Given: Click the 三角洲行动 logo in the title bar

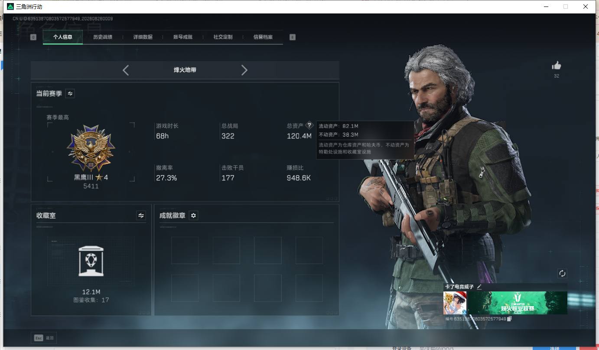Looking at the screenshot, I should (10, 7).
